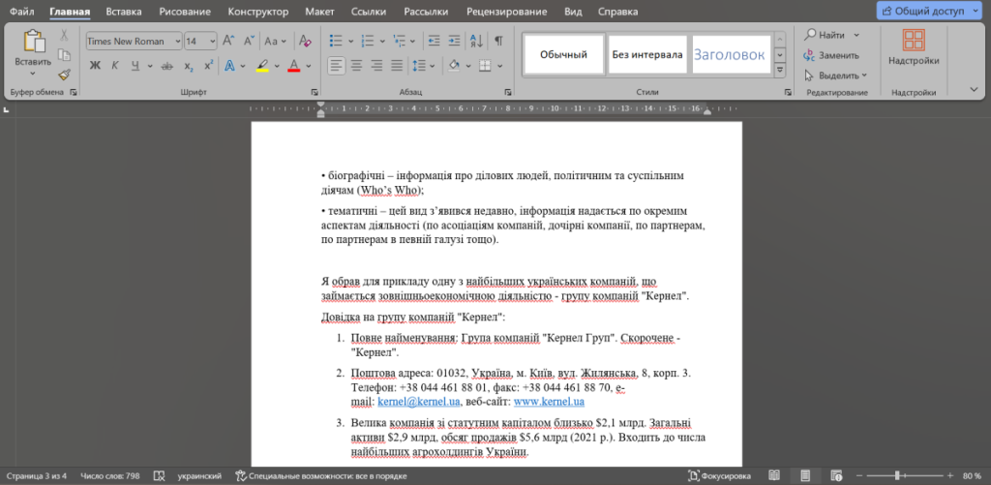Open the kernel@kernel.ua email link
The width and height of the screenshot is (991, 485).
[419, 402]
